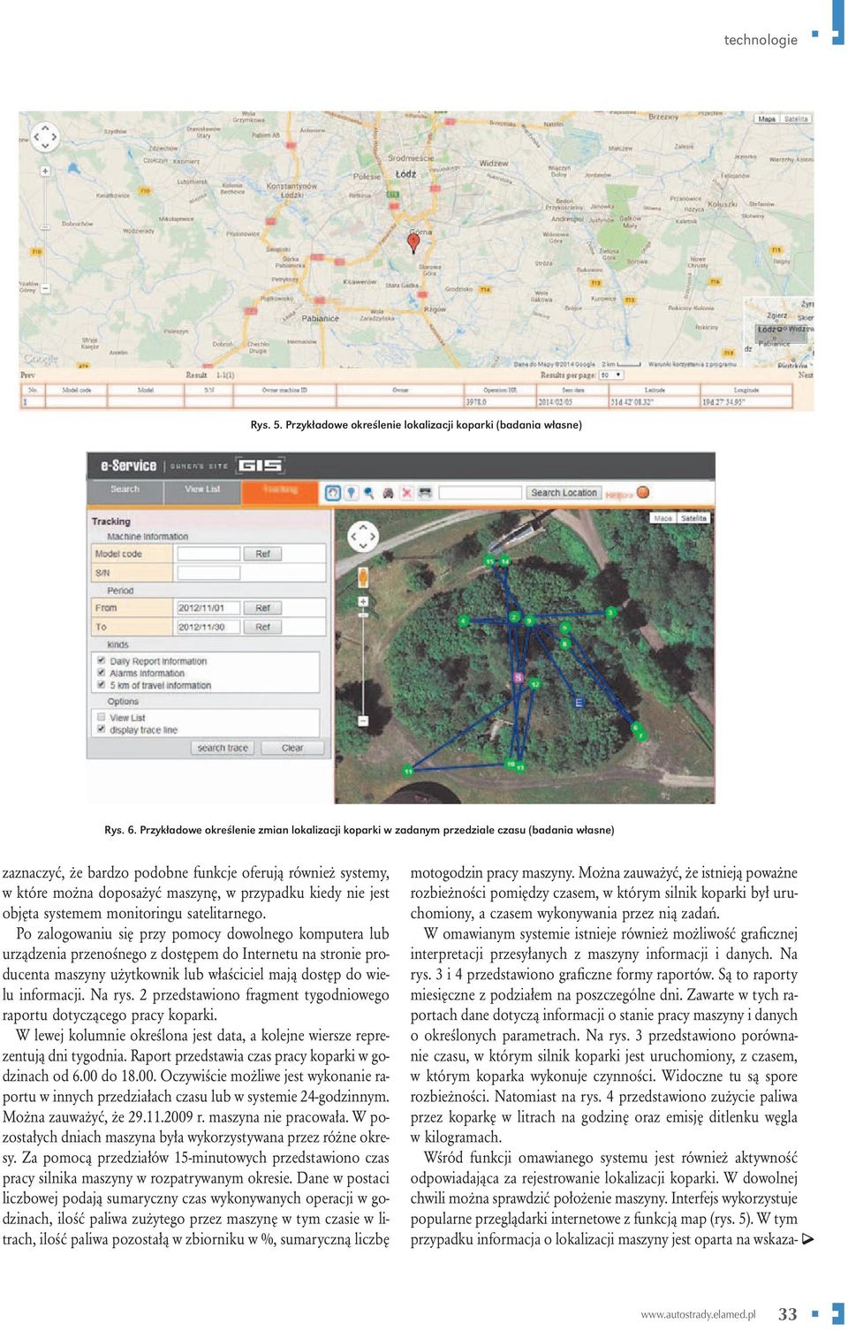The height and width of the screenshot is (1331, 848).
Task: Open the Results per page dropdown
Action: point(611,375)
